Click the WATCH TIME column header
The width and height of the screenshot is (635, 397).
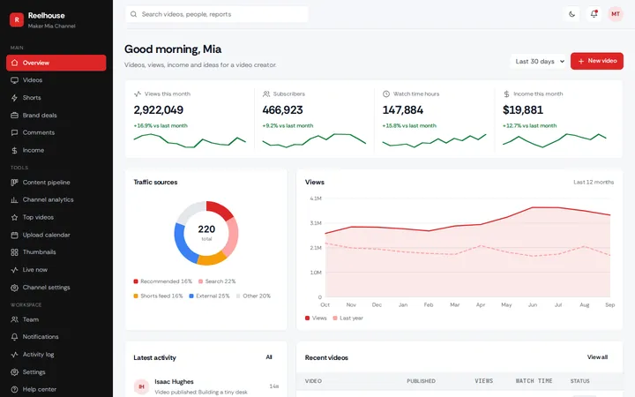(x=534, y=381)
